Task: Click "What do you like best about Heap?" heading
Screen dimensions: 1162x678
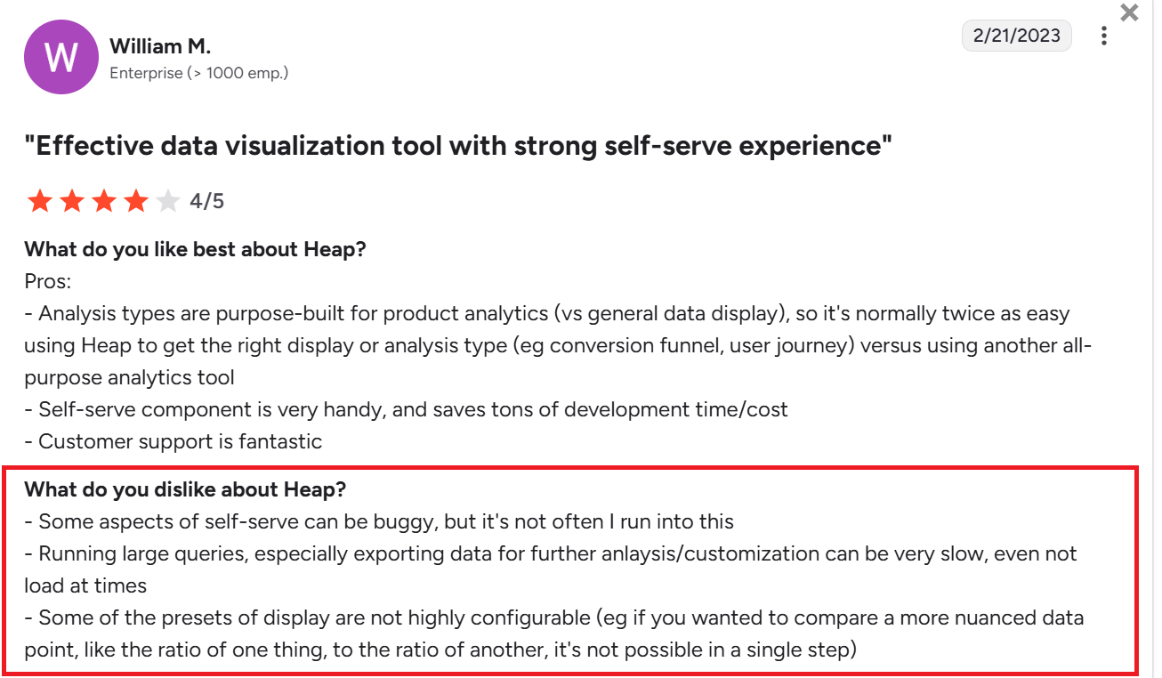Action: click(x=195, y=249)
